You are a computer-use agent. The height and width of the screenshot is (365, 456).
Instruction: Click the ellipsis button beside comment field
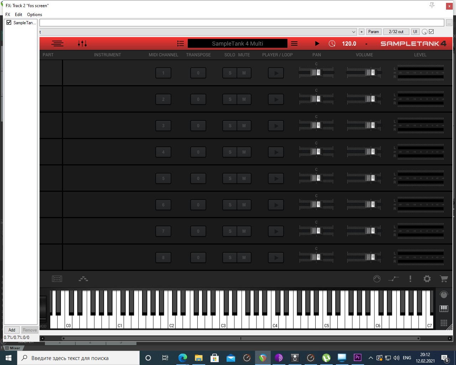point(449,23)
